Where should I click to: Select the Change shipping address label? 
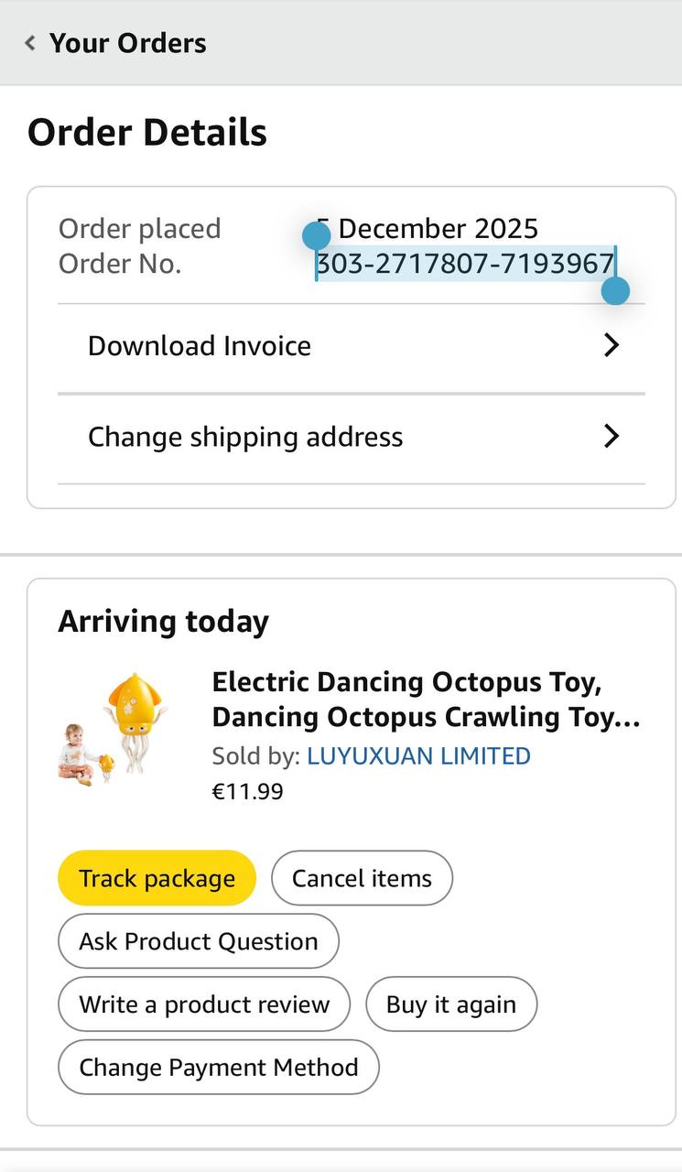[x=245, y=438]
